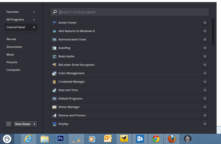Launch Internet Explorer from taskbar
Screen dimensions: 221x144
point(28,139)
